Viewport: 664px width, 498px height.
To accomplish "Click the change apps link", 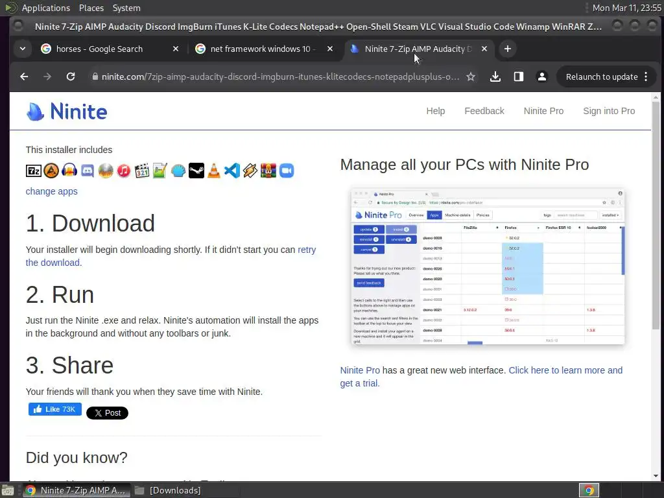I will [x=52, y=191].
